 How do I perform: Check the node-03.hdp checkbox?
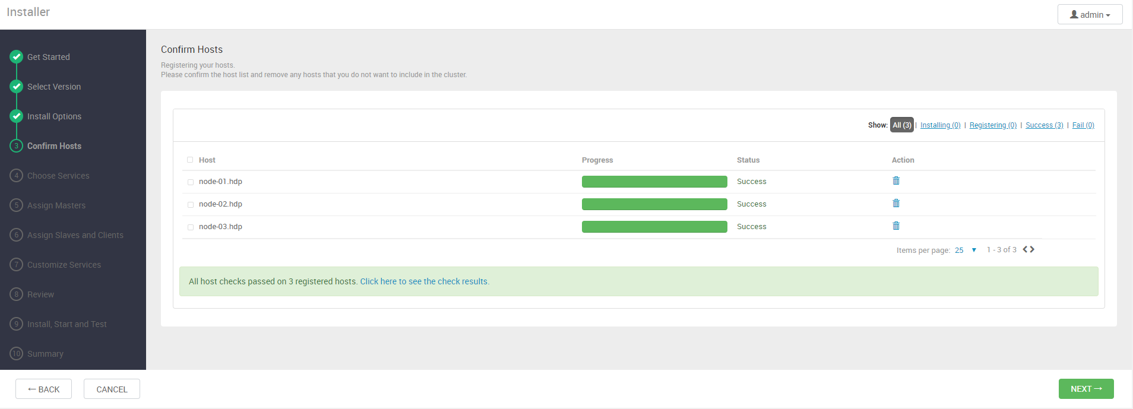click(x=191, y=227)
